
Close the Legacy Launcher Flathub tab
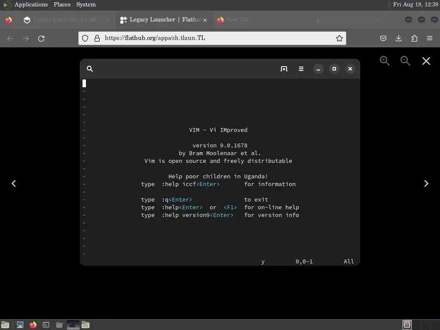click(x=205, y=20)
